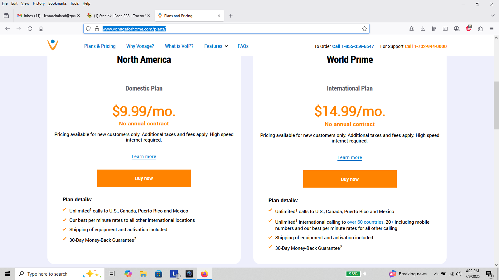
Task: Open the Bookmarks menu
Action: tap(57, 3)
